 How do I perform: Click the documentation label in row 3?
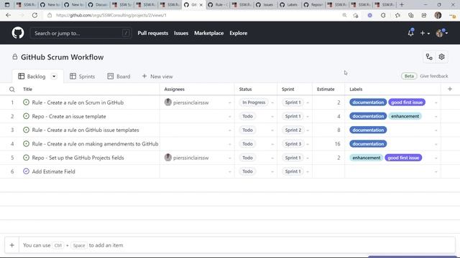[368, 130]
